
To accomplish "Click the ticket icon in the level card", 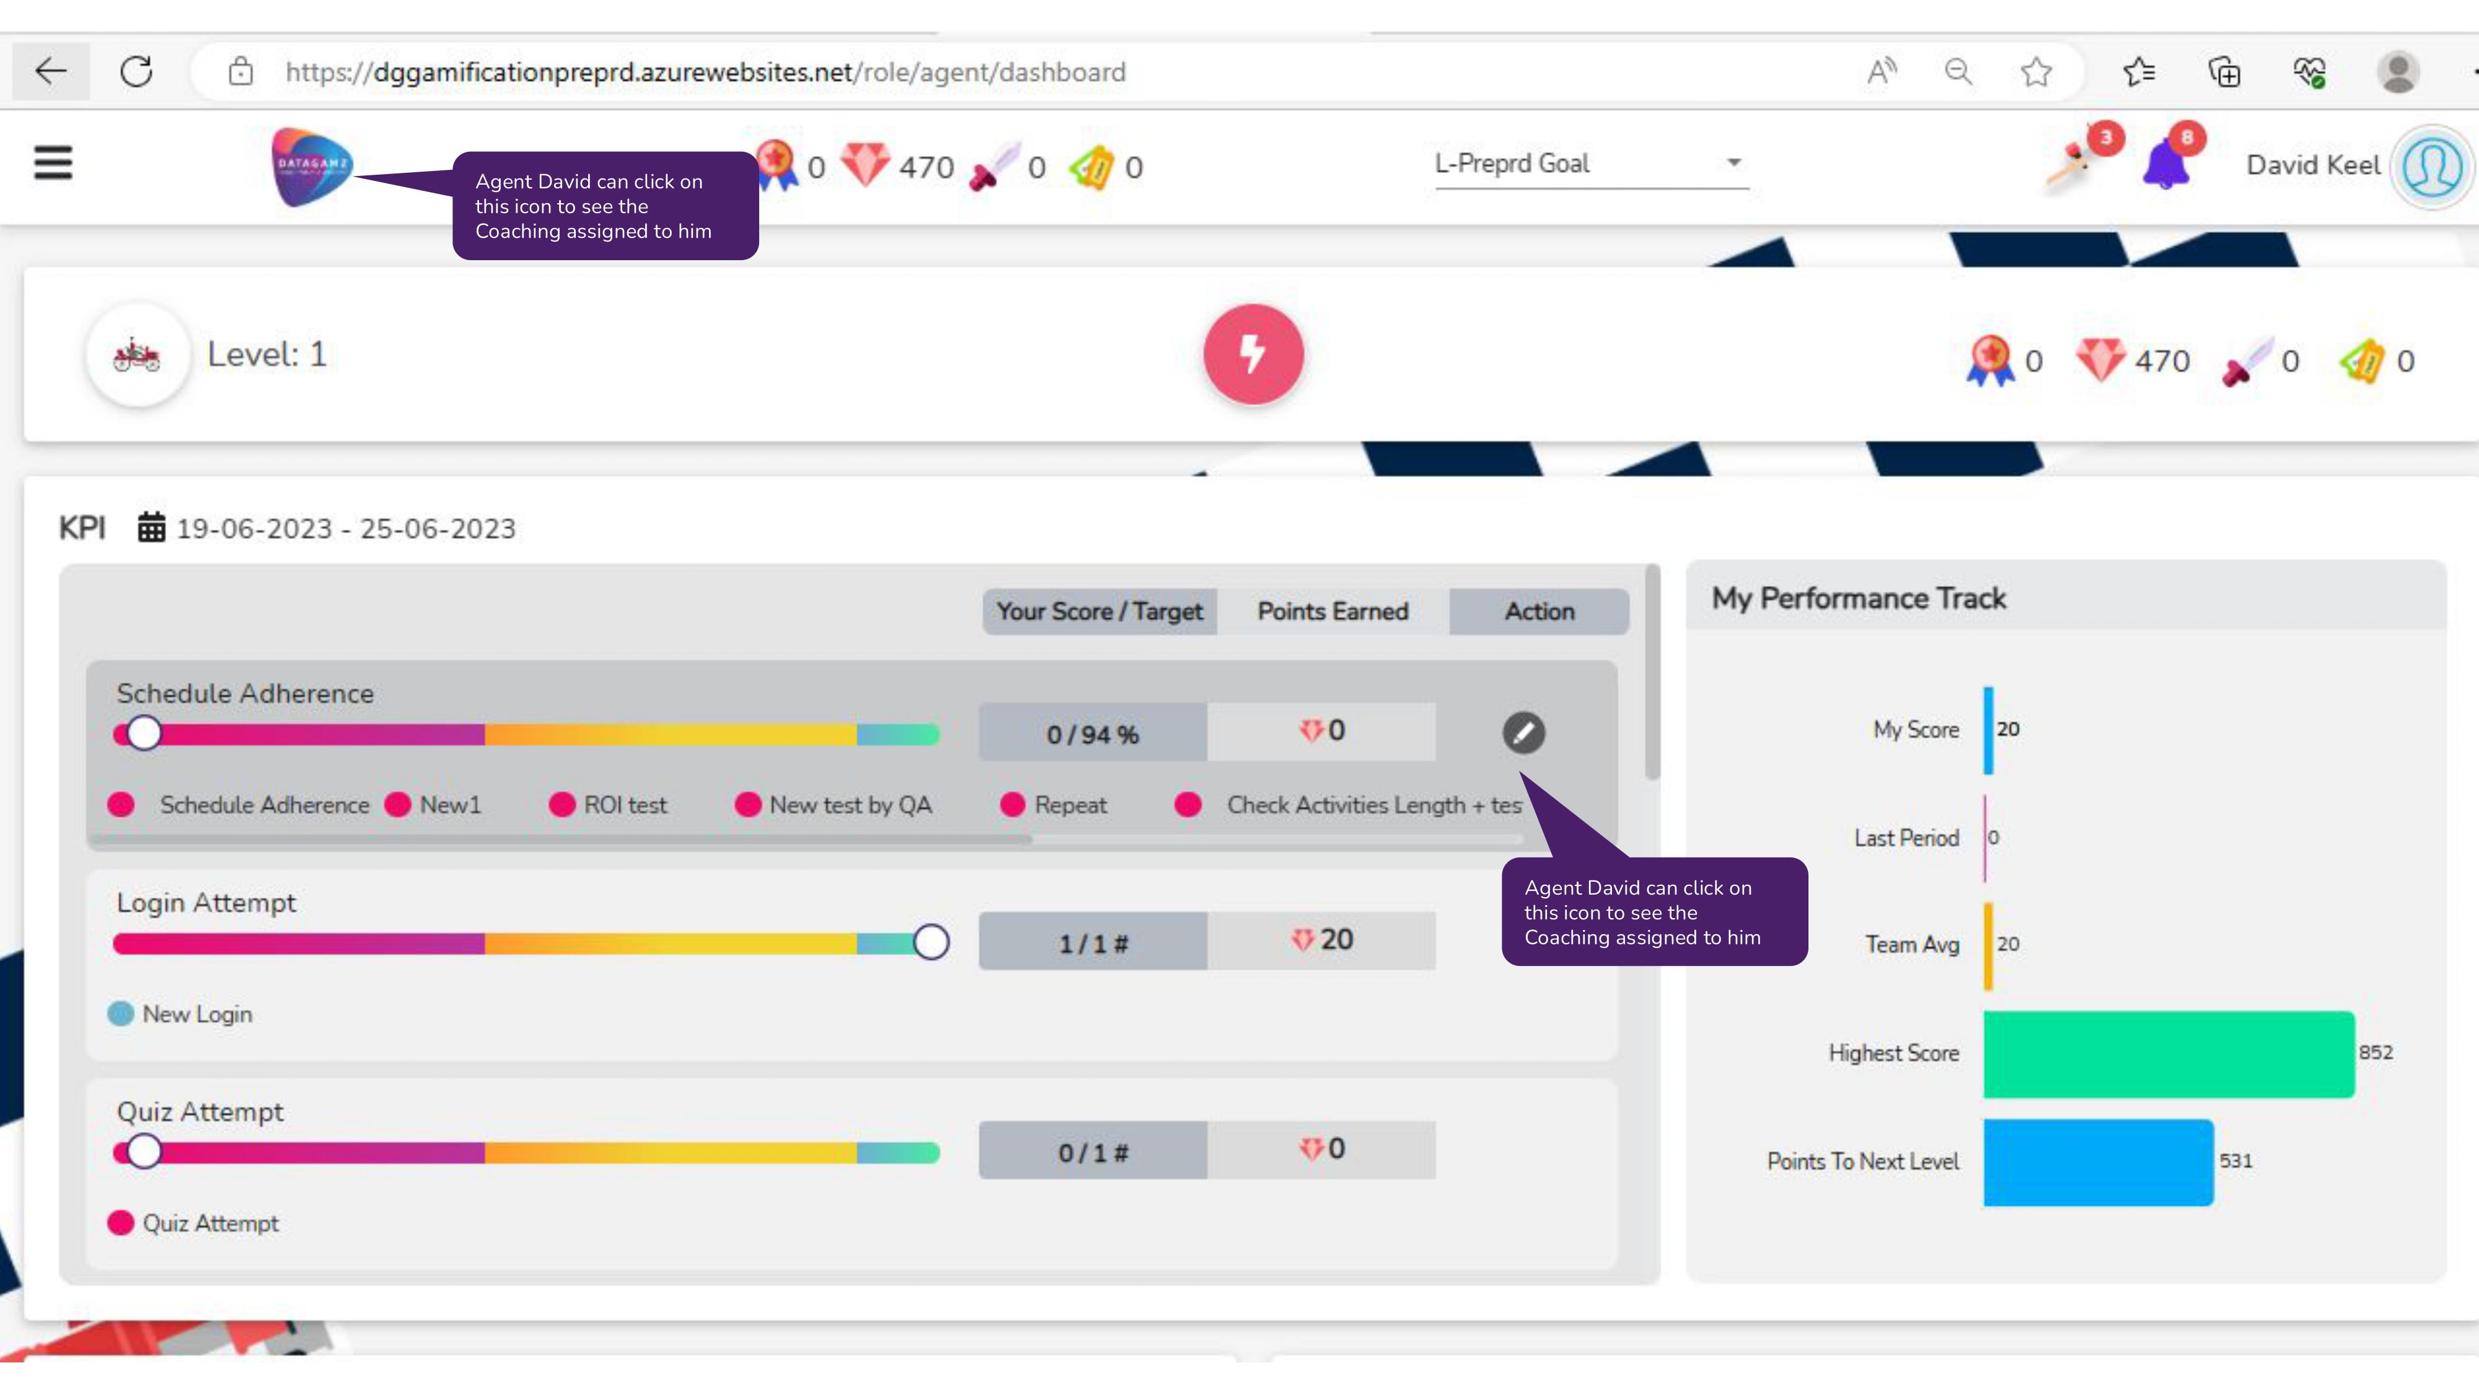I will pos(2362,361).
